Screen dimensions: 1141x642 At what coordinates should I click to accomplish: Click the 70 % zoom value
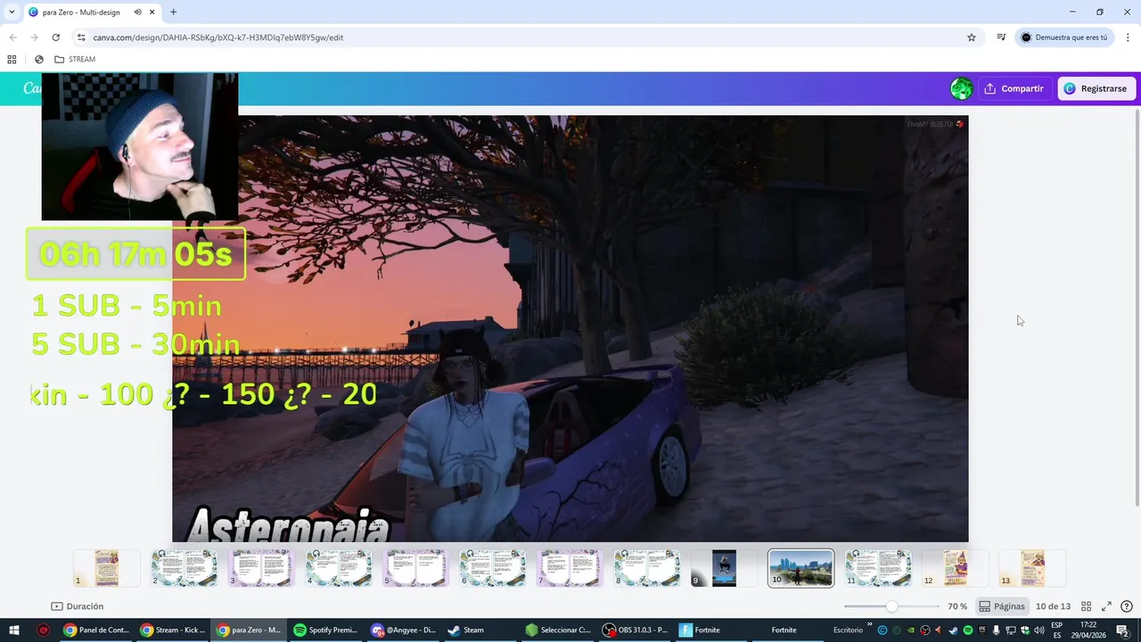(957, 606)
